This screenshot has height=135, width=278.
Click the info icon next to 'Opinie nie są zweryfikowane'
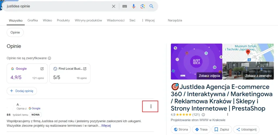click(49, 58)
